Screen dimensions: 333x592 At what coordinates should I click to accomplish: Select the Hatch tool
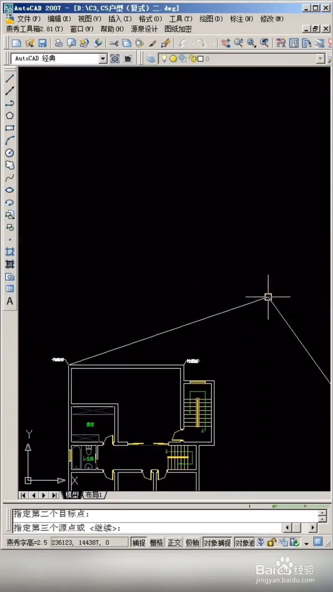pyautogui.click(x=10, y=252)
